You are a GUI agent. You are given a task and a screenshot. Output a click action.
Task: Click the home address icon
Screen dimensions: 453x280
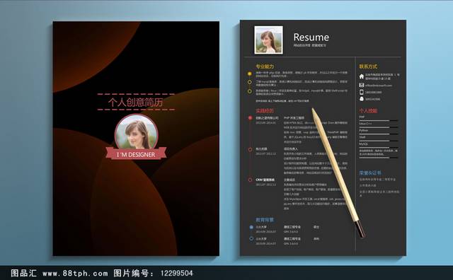(362, 76)
